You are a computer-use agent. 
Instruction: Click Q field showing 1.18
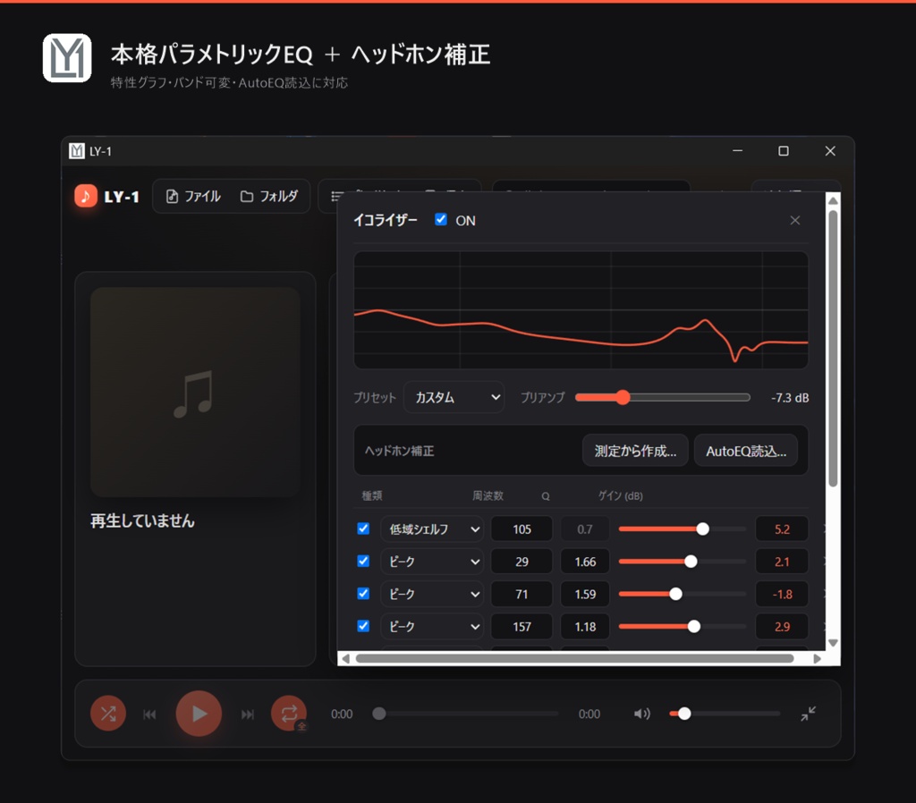coord(585,627)
